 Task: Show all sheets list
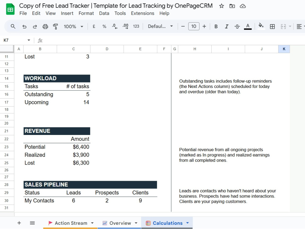point(32,223)
